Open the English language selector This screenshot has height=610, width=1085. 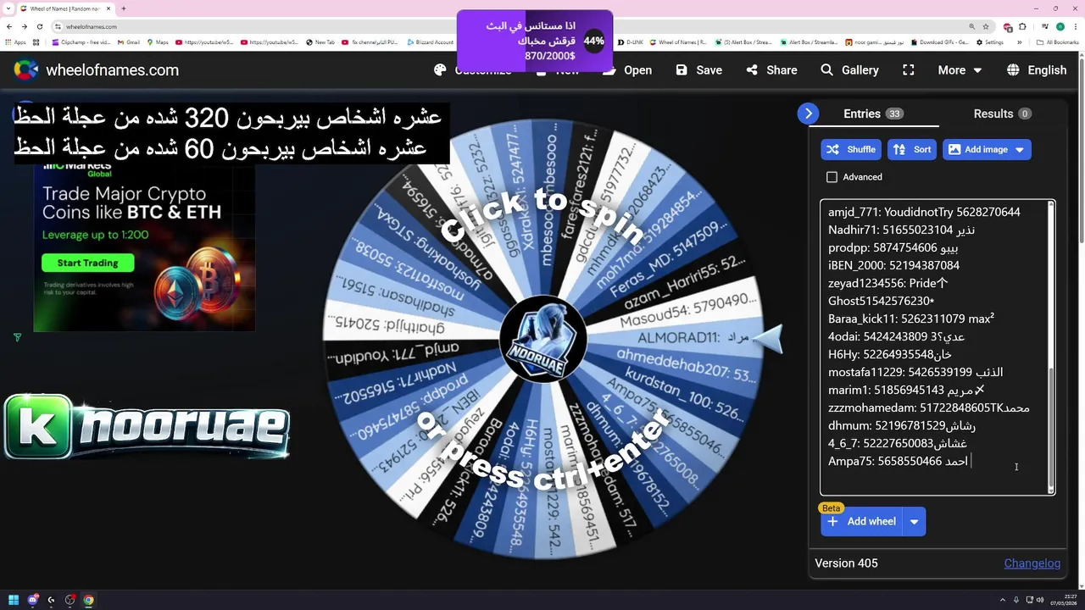point(1037,70)
